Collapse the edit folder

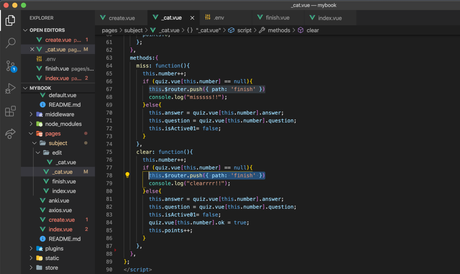38,153
